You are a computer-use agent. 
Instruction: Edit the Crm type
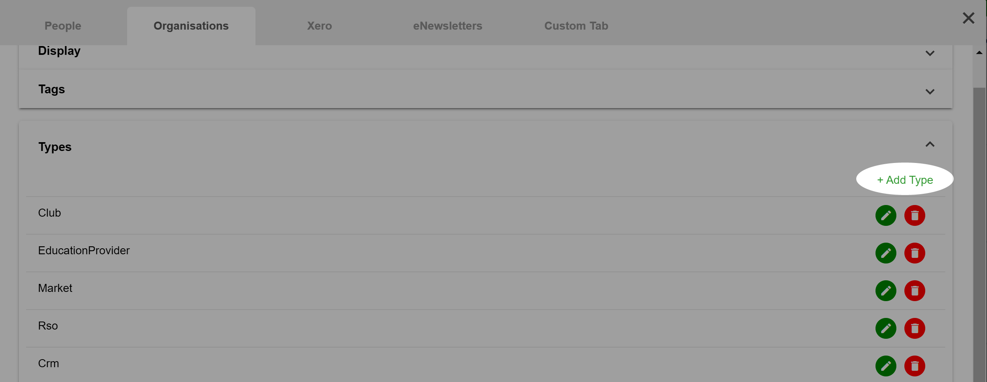[x=886, y=366]
